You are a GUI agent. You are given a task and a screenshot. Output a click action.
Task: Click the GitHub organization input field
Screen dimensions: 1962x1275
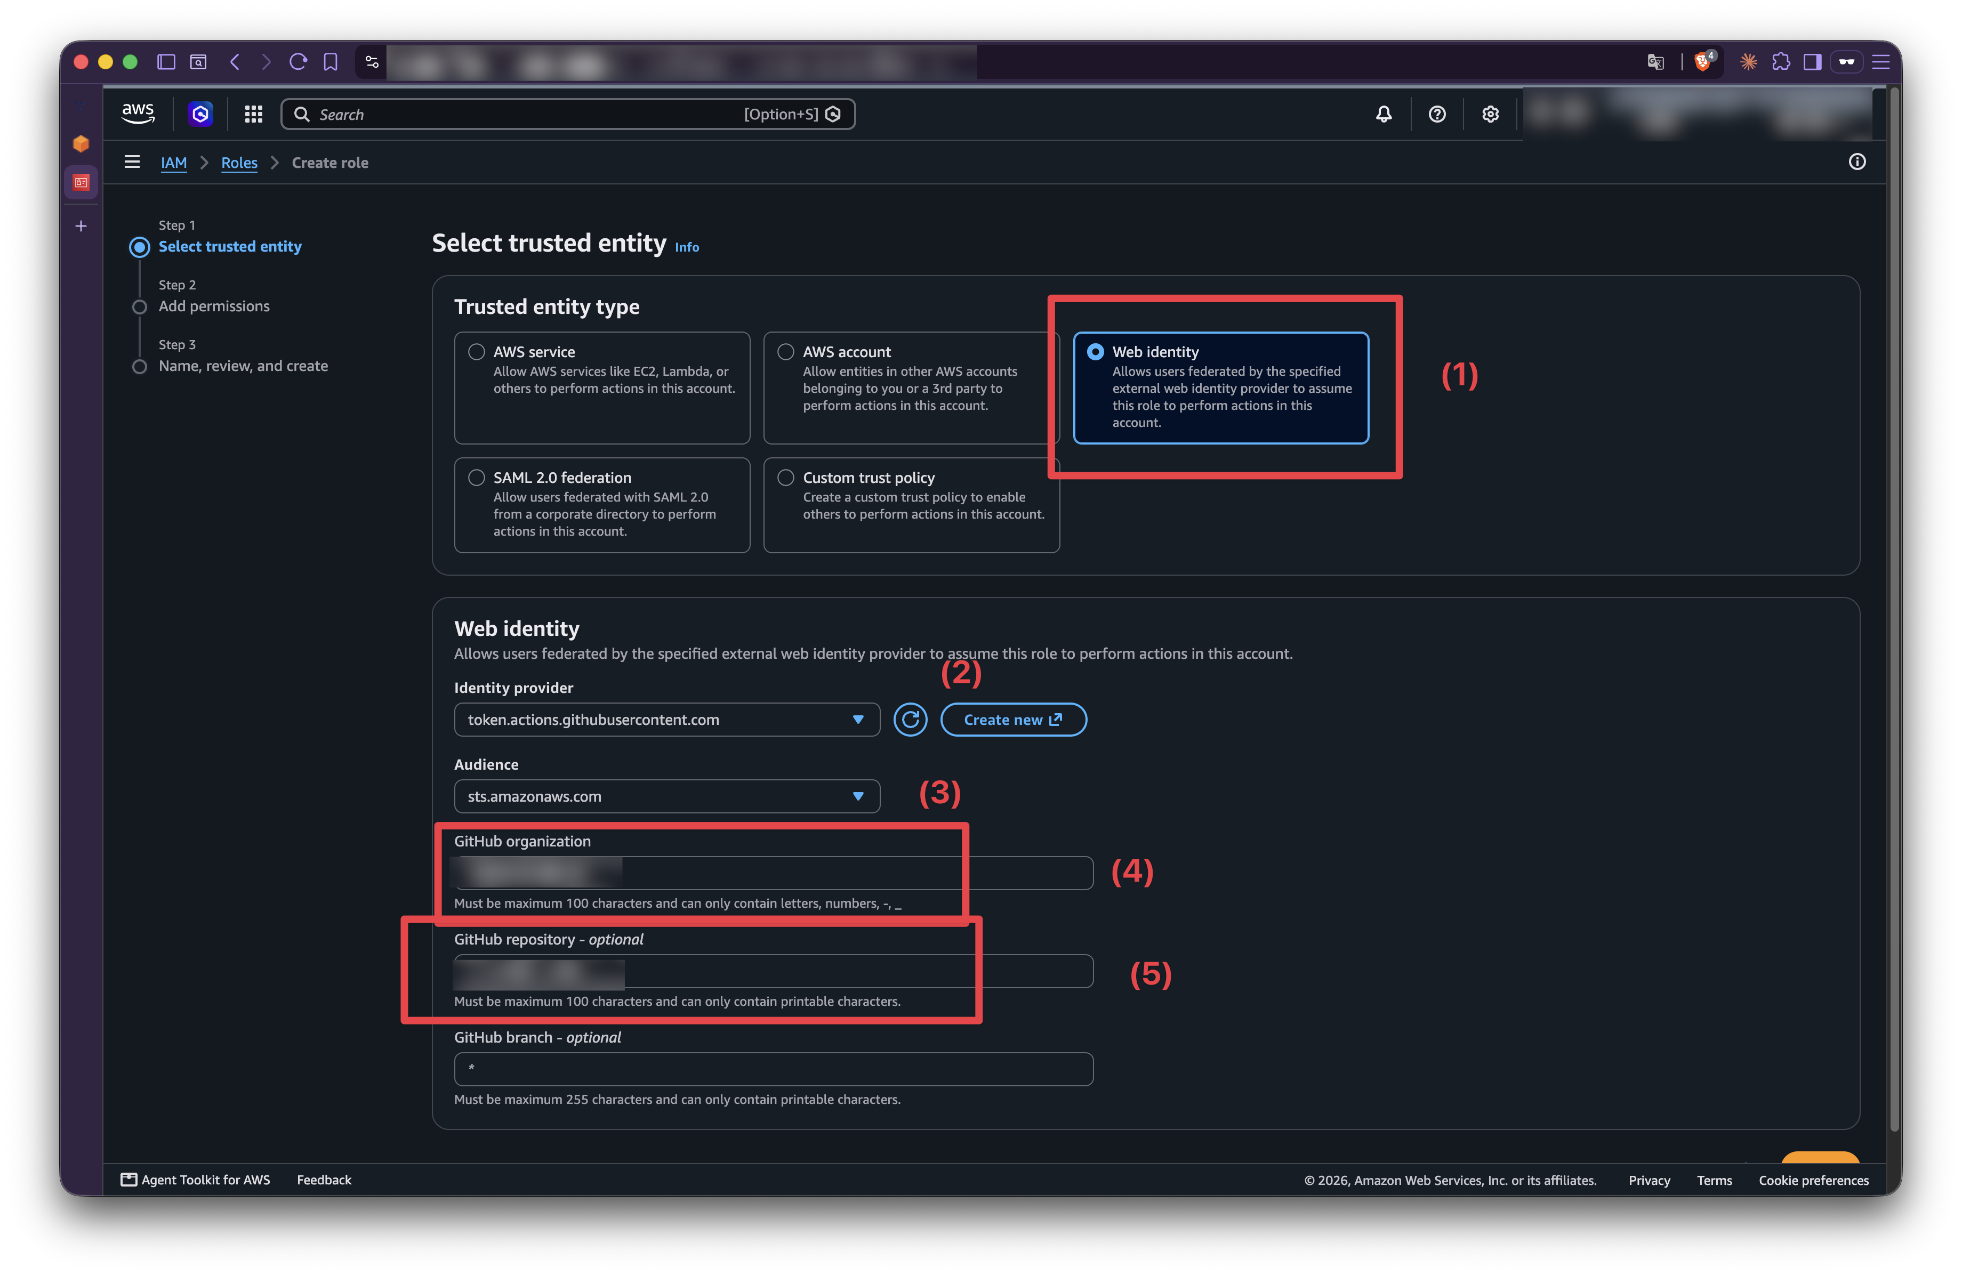(773, 873)
